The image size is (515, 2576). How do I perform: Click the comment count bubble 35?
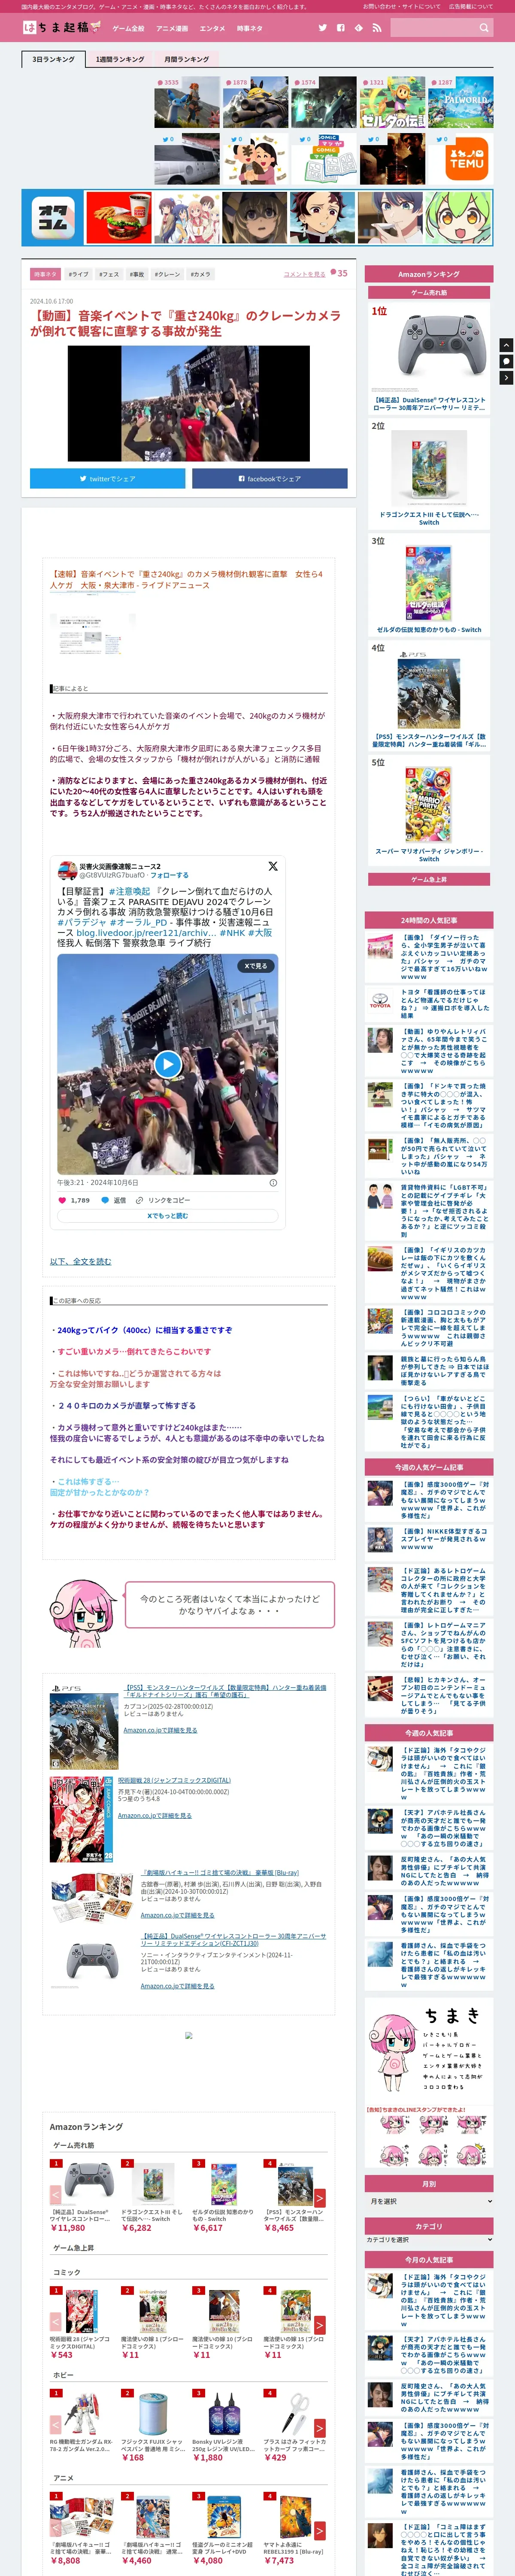[339, 273]
